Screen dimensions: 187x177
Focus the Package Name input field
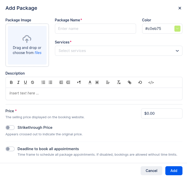[95, 29]
